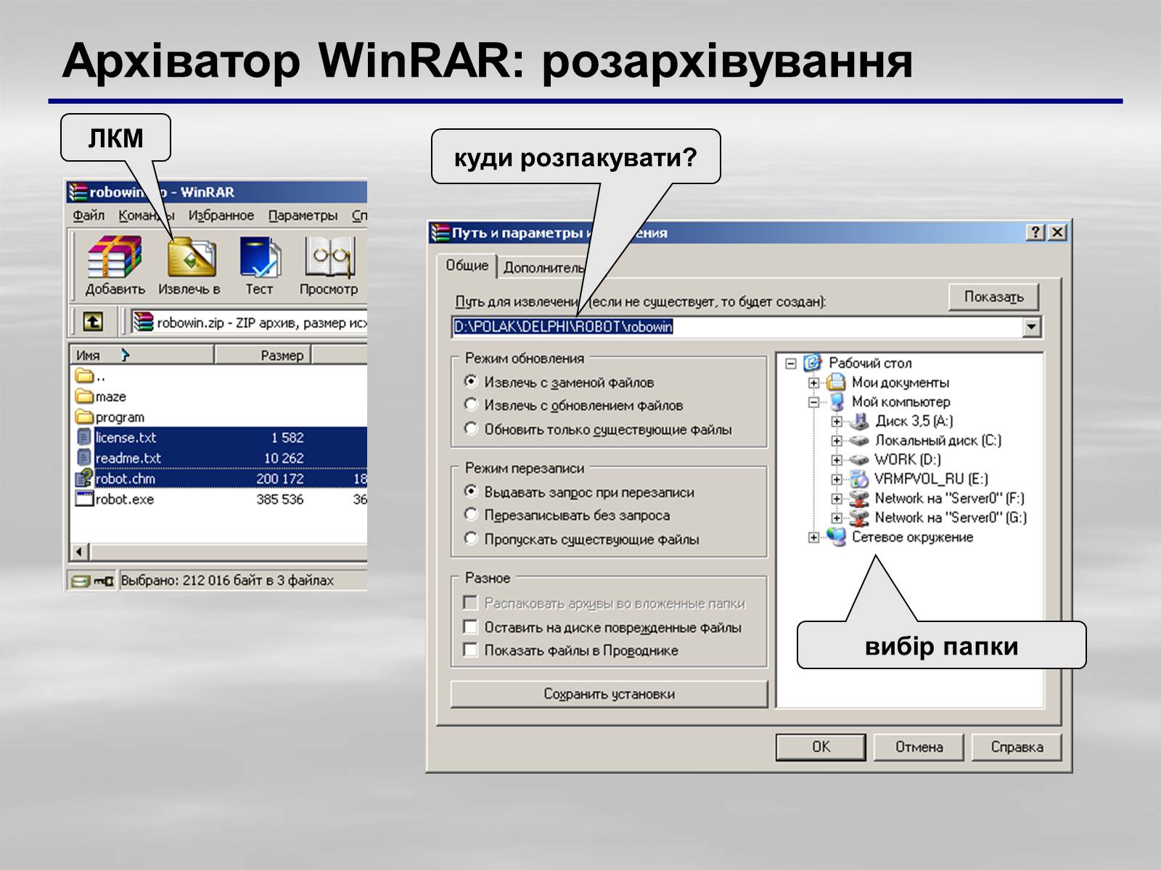The height and width of the screenshot is (870, 1161).
Task: Click the Тест (Test) toolbar icon
Action: pyautogui.click(x=260, y=257)
